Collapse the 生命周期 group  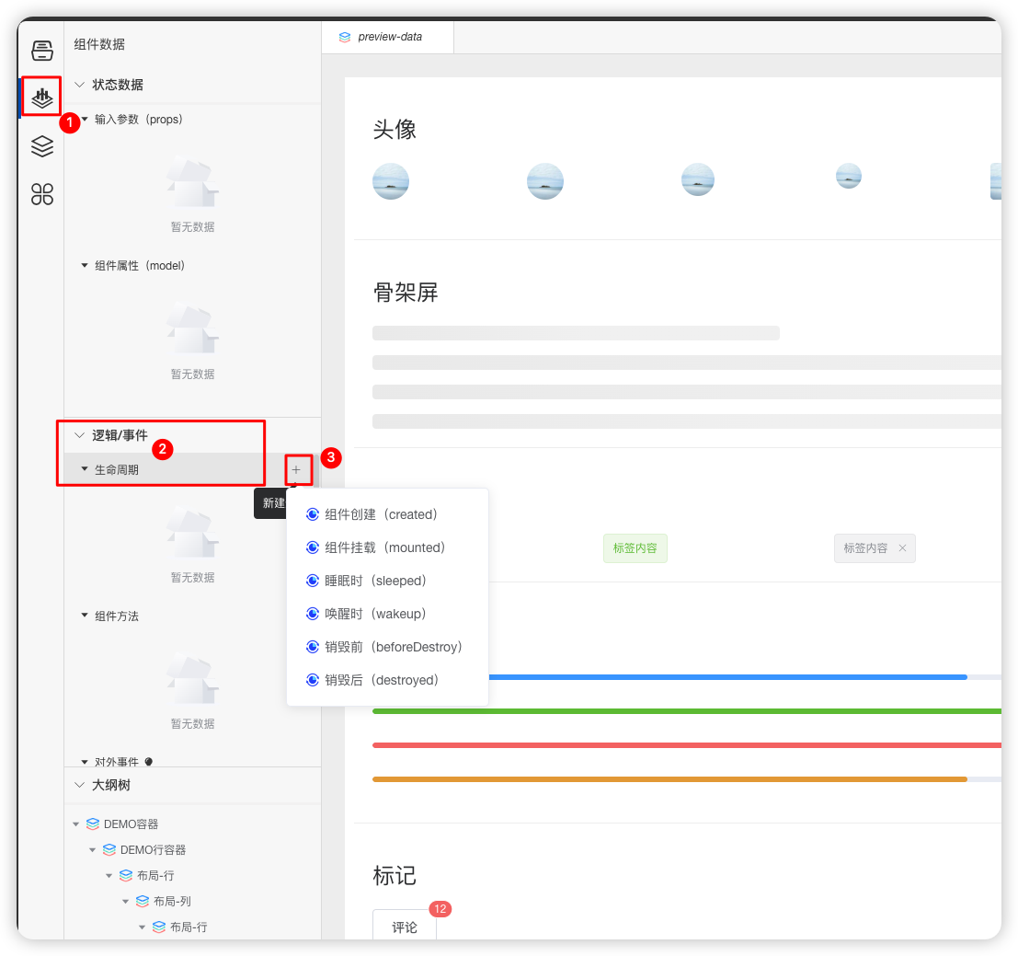pyautogui.click(x=85, y=469)
